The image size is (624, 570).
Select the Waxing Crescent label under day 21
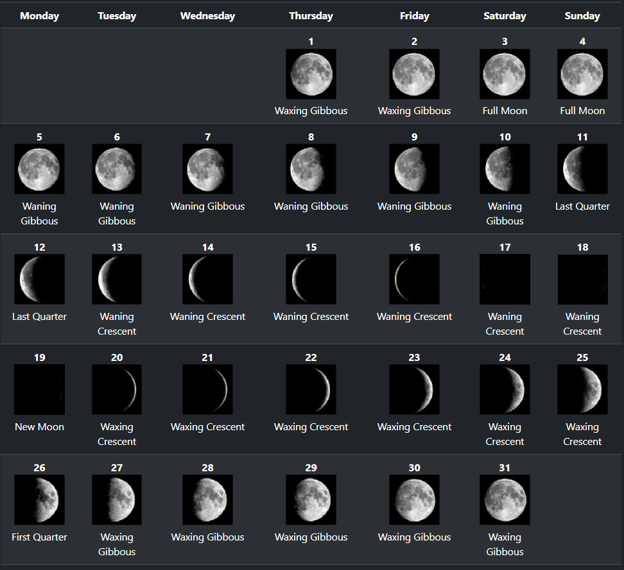click(x=207, y=427)
